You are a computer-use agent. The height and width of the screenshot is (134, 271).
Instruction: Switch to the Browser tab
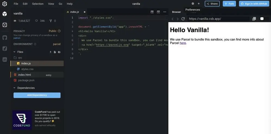(x=177, y=12)
